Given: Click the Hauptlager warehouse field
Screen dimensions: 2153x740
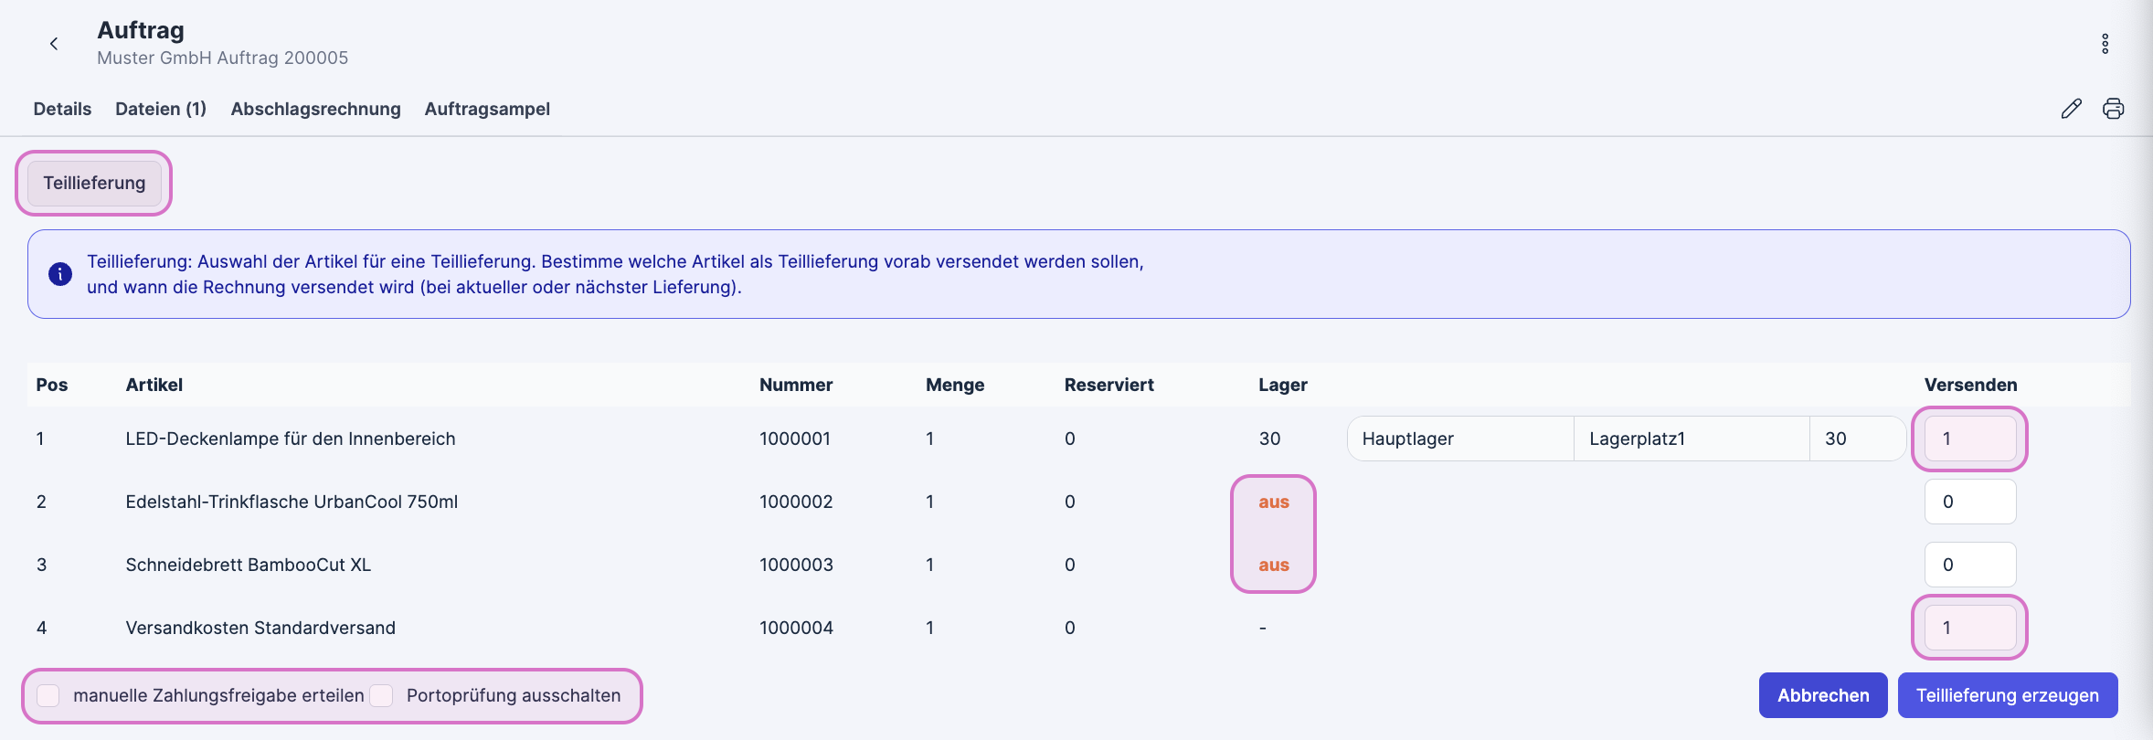Looking at the screenshot, I should (1459, 439).
